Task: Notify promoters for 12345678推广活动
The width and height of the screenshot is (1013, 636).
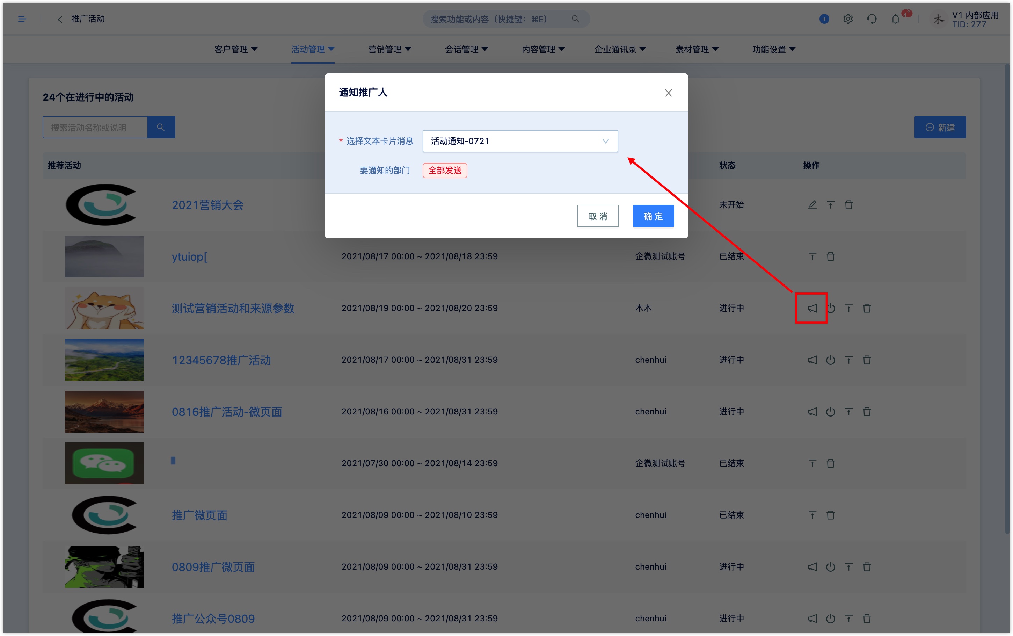Action: pos(812,360)
